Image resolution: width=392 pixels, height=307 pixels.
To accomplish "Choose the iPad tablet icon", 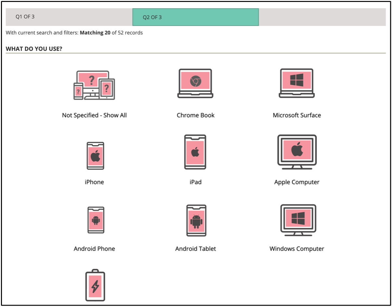I will tap(195, 152).
